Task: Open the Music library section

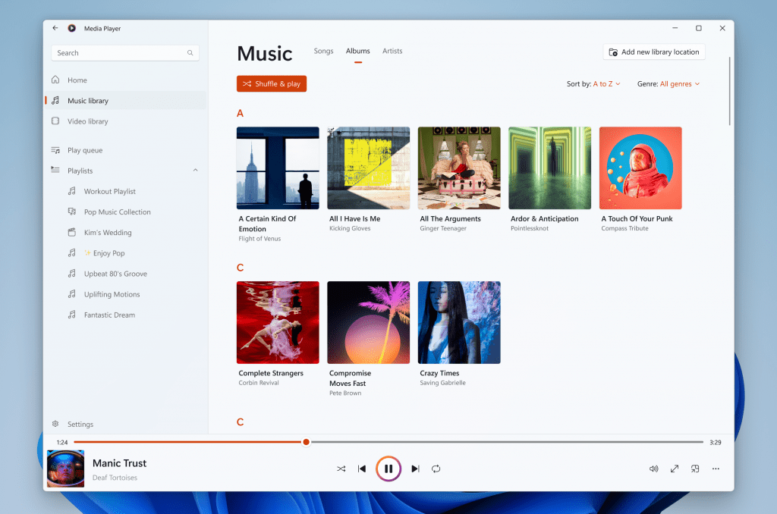Action: [125, 101]
